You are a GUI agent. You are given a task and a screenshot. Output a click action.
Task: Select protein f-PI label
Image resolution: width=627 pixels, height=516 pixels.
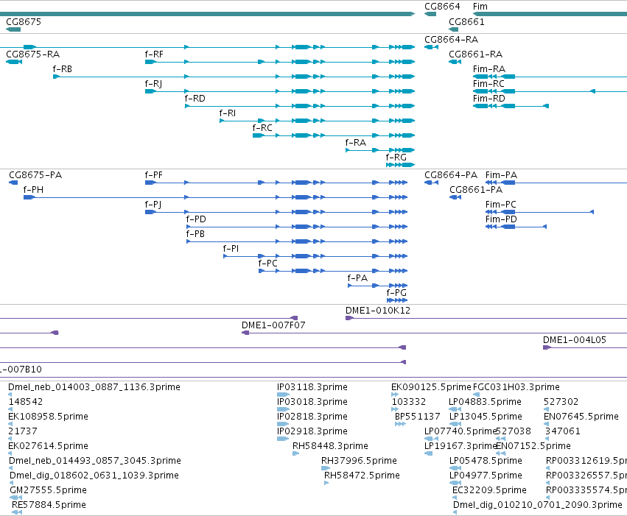(x=231, y=249)
